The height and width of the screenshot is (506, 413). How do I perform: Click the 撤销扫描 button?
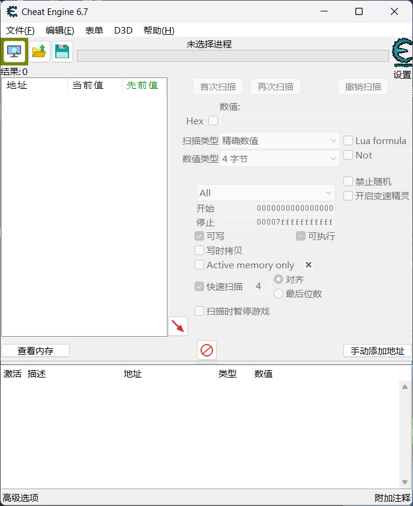363,87
